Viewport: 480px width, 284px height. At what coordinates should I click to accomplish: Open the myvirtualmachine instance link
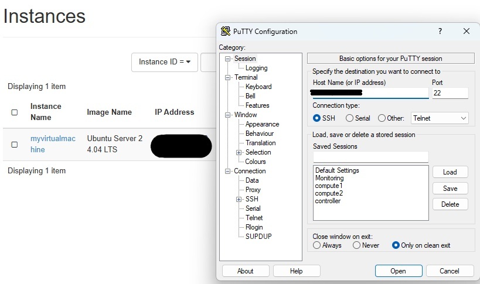53,144
